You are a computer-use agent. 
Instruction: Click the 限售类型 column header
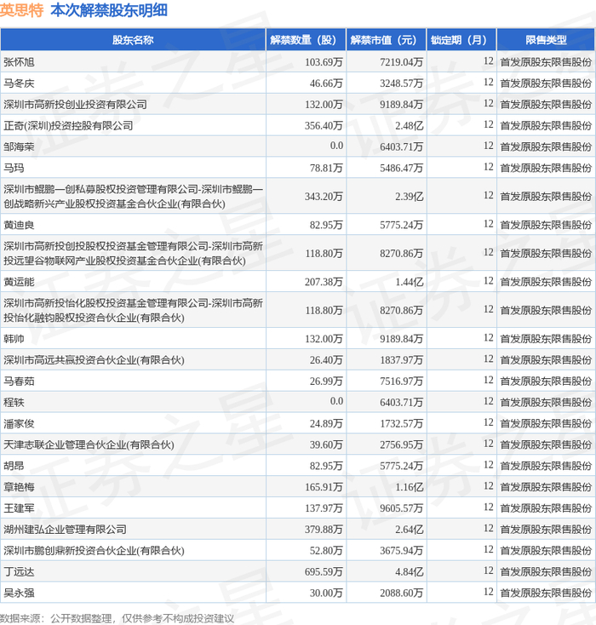click(x=546, y=40)
